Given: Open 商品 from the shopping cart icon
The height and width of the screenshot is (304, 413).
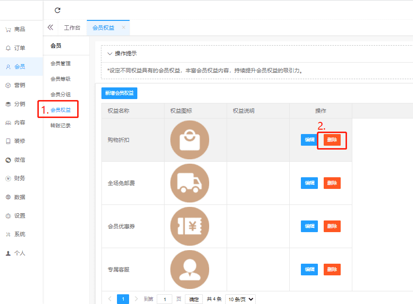Looking at the screenshot, I should (8, 29).
